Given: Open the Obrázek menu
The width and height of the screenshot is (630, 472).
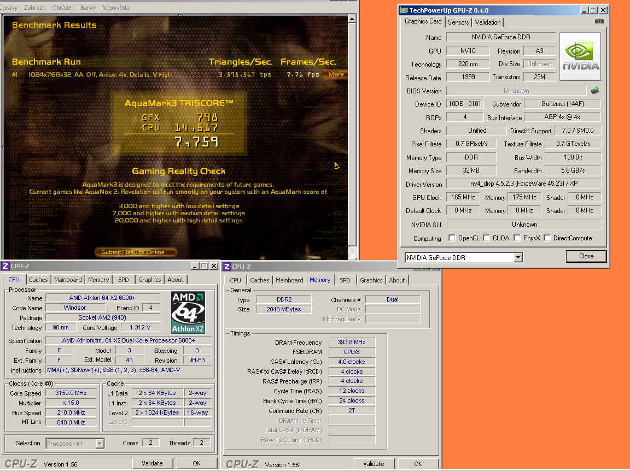Looking at the screenshot, I should pyautogui.click(x=63, y=8).
